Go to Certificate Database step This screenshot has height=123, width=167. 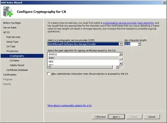pos(17,70)
